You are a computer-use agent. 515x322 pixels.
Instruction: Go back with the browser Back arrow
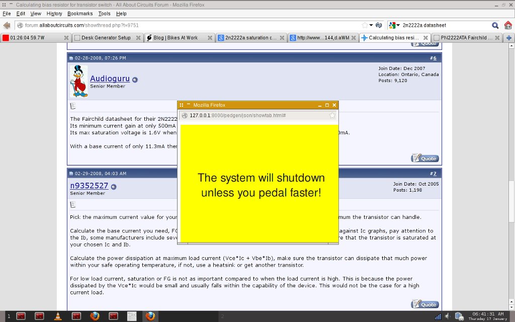[7, 25]
